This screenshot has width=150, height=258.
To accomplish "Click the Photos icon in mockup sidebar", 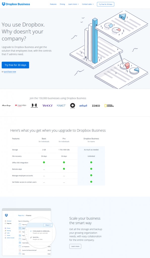I will pyautogui.click(x=6, y=228).
